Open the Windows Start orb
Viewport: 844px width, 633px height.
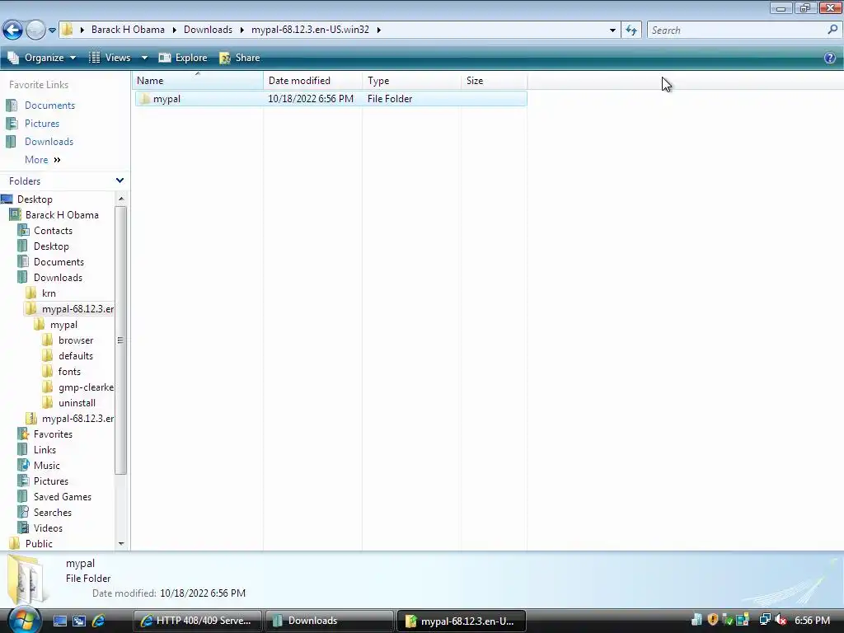[x=24, y=620]
